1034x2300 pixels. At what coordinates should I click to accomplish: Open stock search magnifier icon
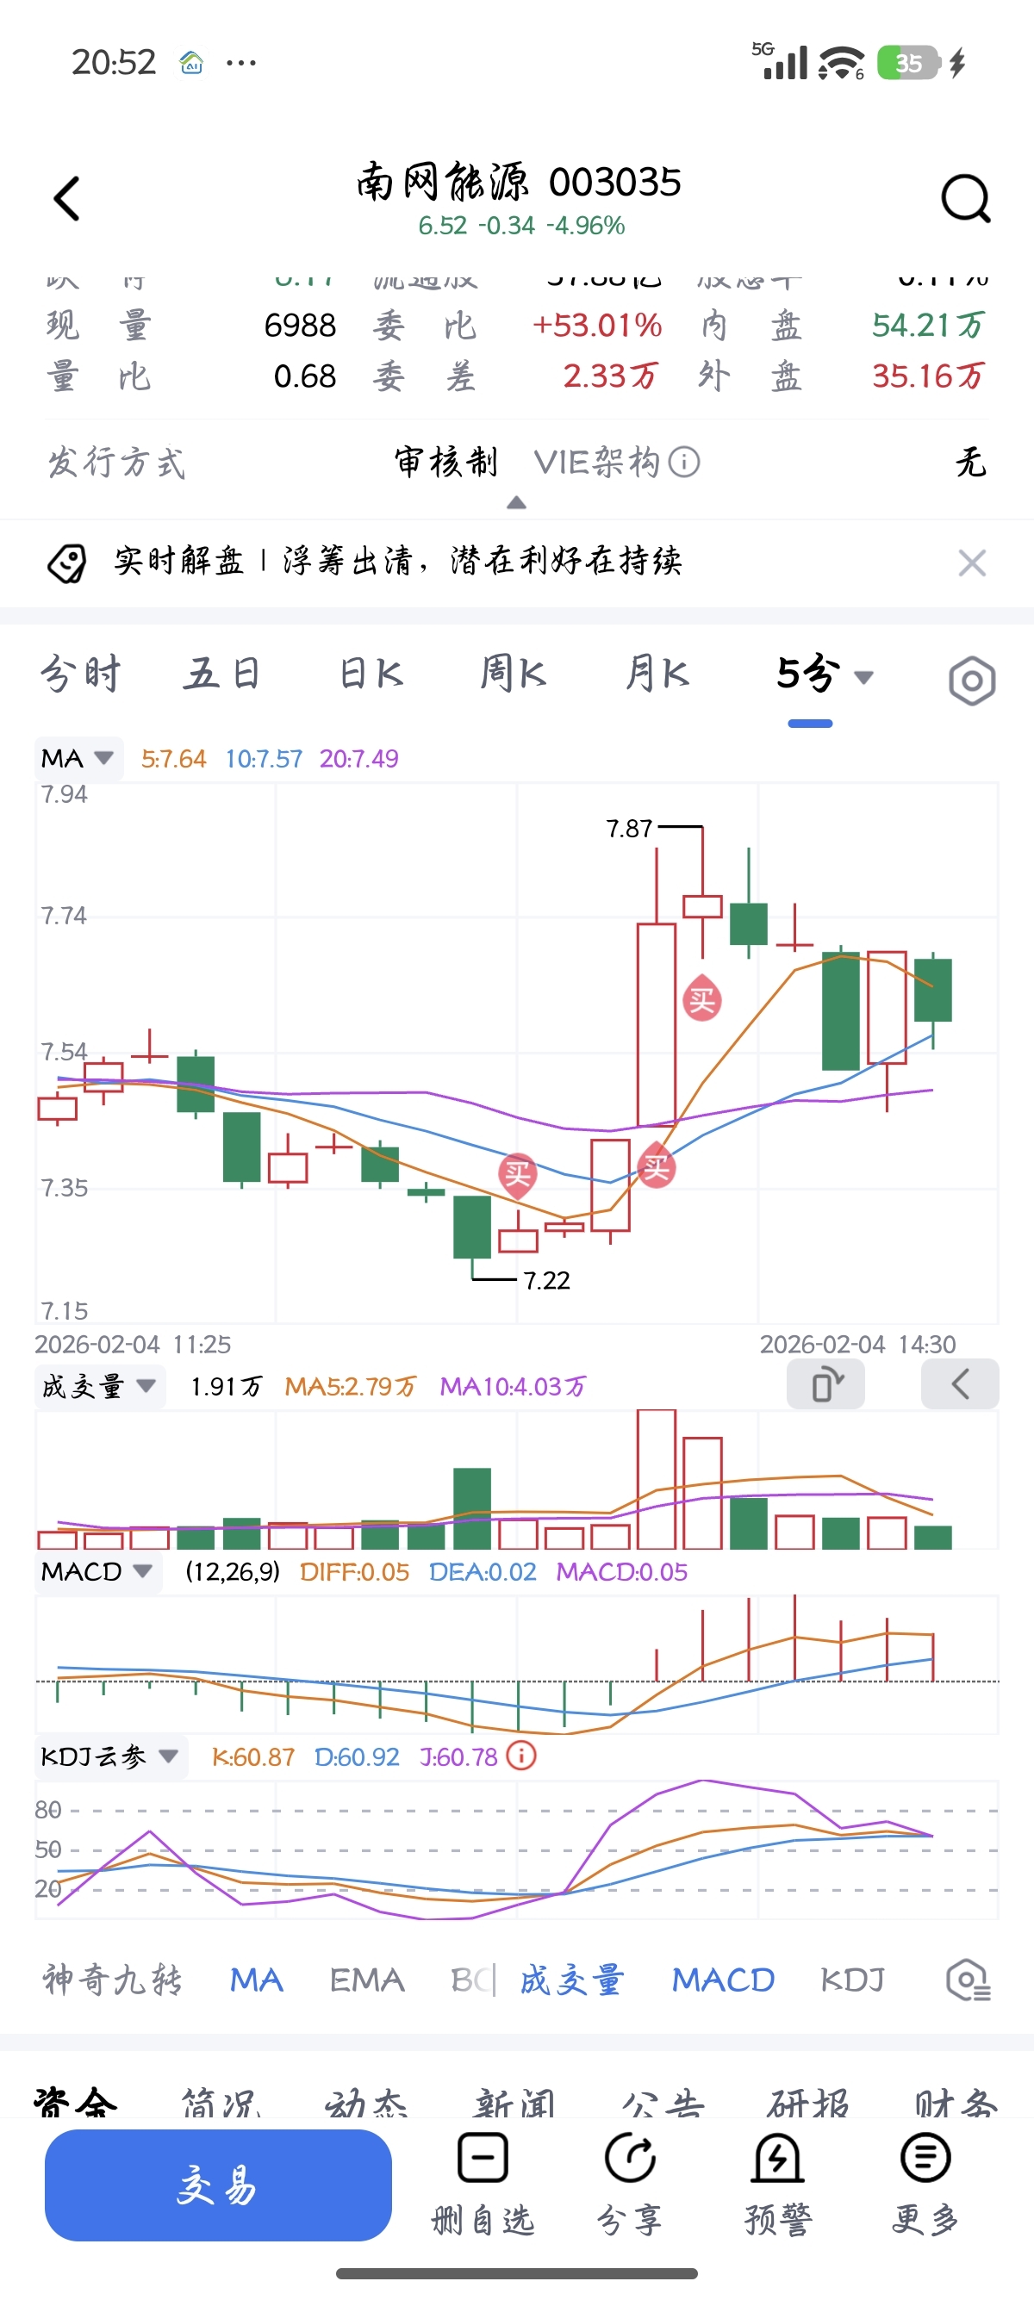click(966, 198)
